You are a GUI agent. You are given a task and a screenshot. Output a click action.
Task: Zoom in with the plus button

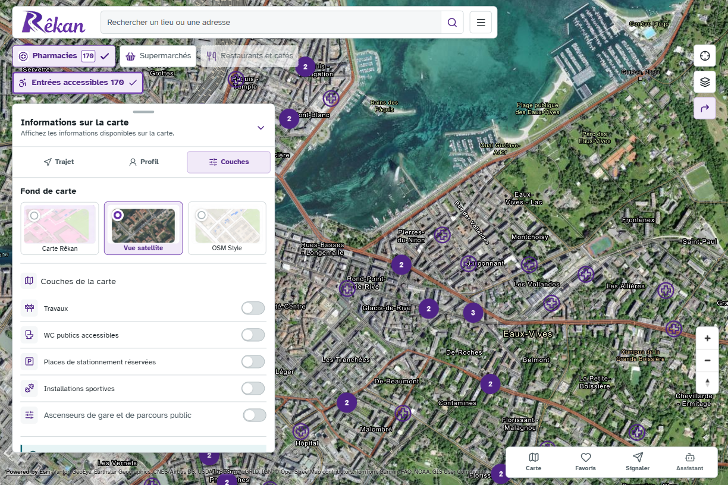[707, 338]
